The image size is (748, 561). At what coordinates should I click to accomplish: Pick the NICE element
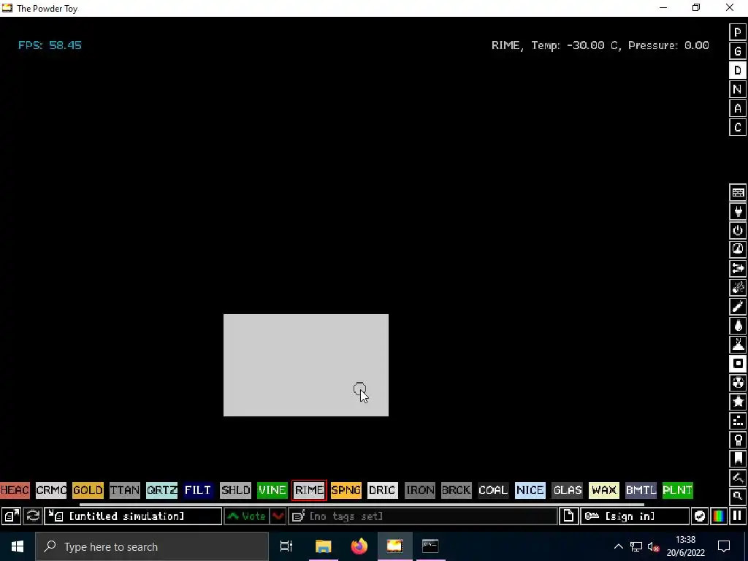pos(530,490)
